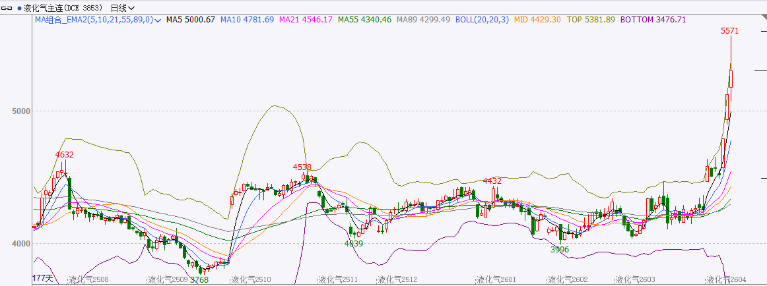Click the TOP 5381.89 Bollinger label

(591, 20)
